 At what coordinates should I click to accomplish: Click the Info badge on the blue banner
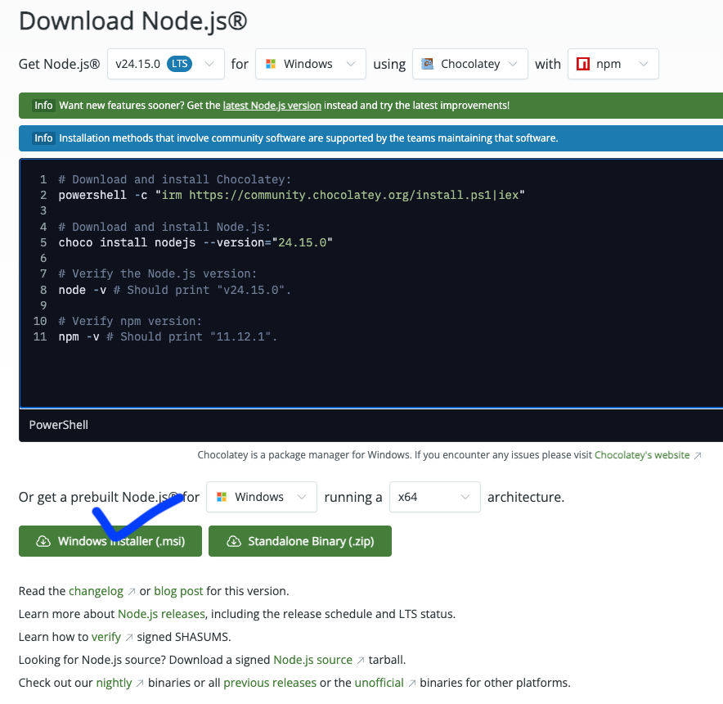43,138
